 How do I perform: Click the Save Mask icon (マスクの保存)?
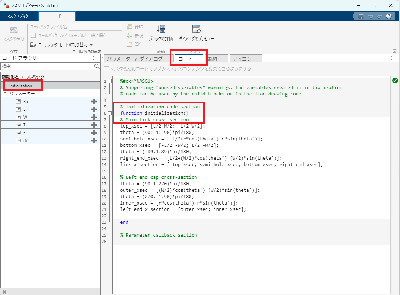(x=14, y=30)
